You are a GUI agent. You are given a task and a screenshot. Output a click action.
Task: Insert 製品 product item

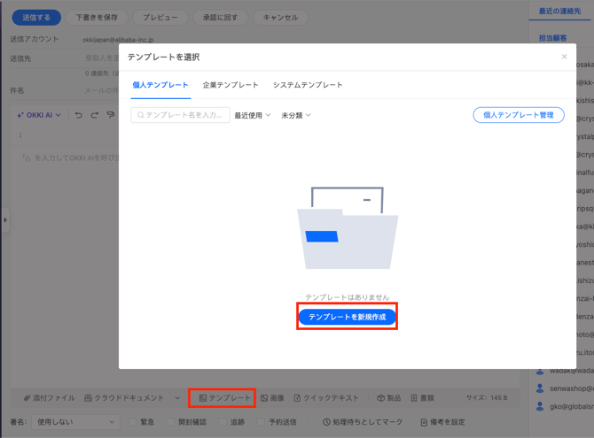[388, 398]
